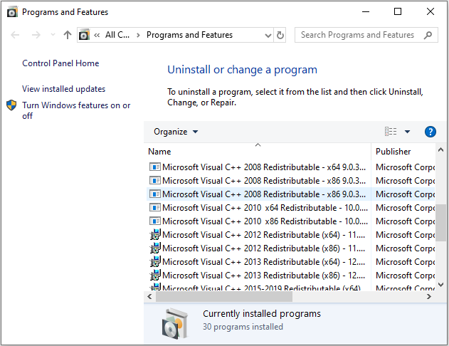Open the recent locations dropdown arrow
The height and width of the screenshot is (346, 449).
click(x=52, y=35)
